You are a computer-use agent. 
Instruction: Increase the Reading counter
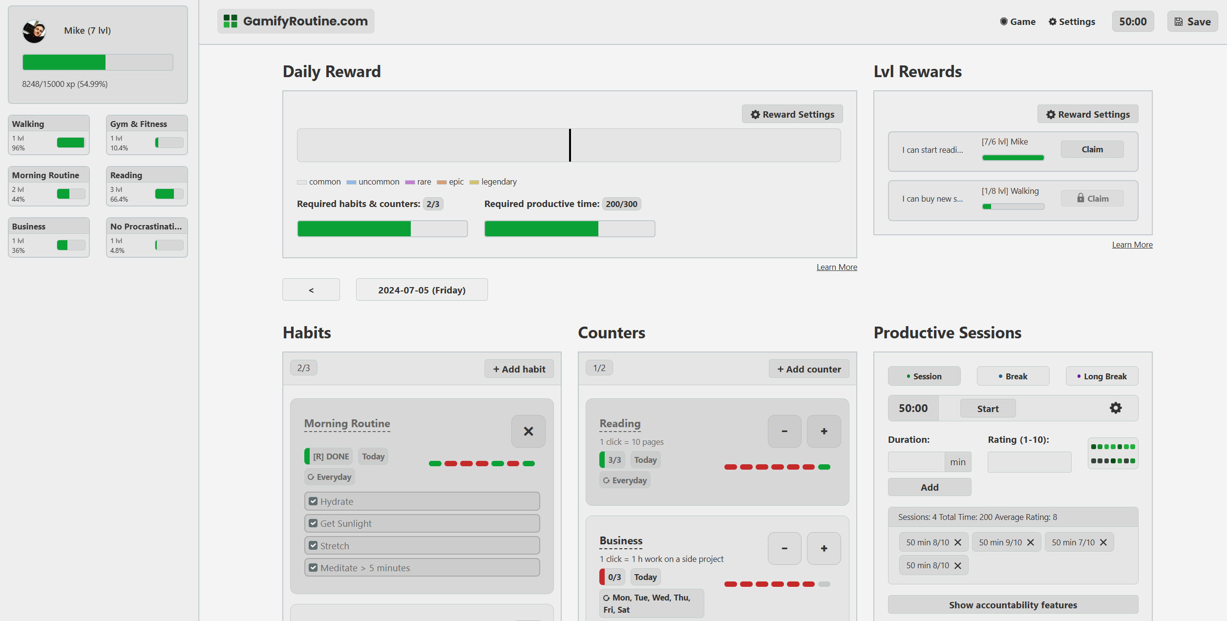point(824,431)
